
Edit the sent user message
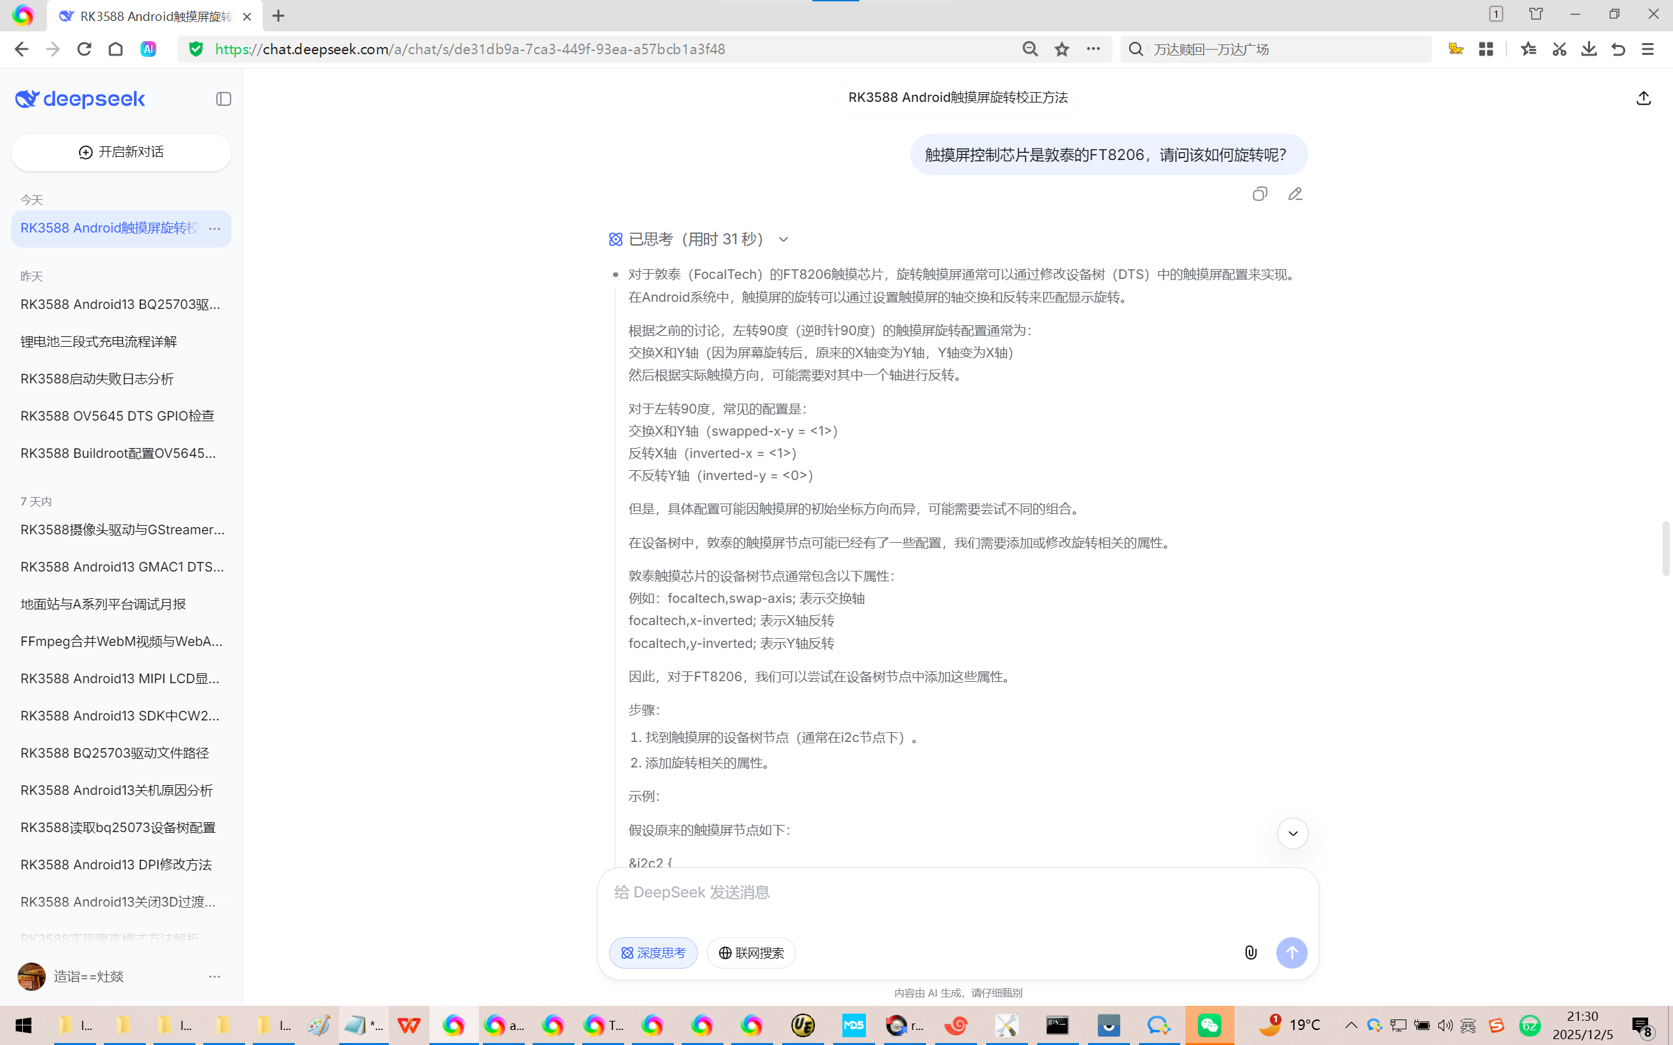point(1295,194)
